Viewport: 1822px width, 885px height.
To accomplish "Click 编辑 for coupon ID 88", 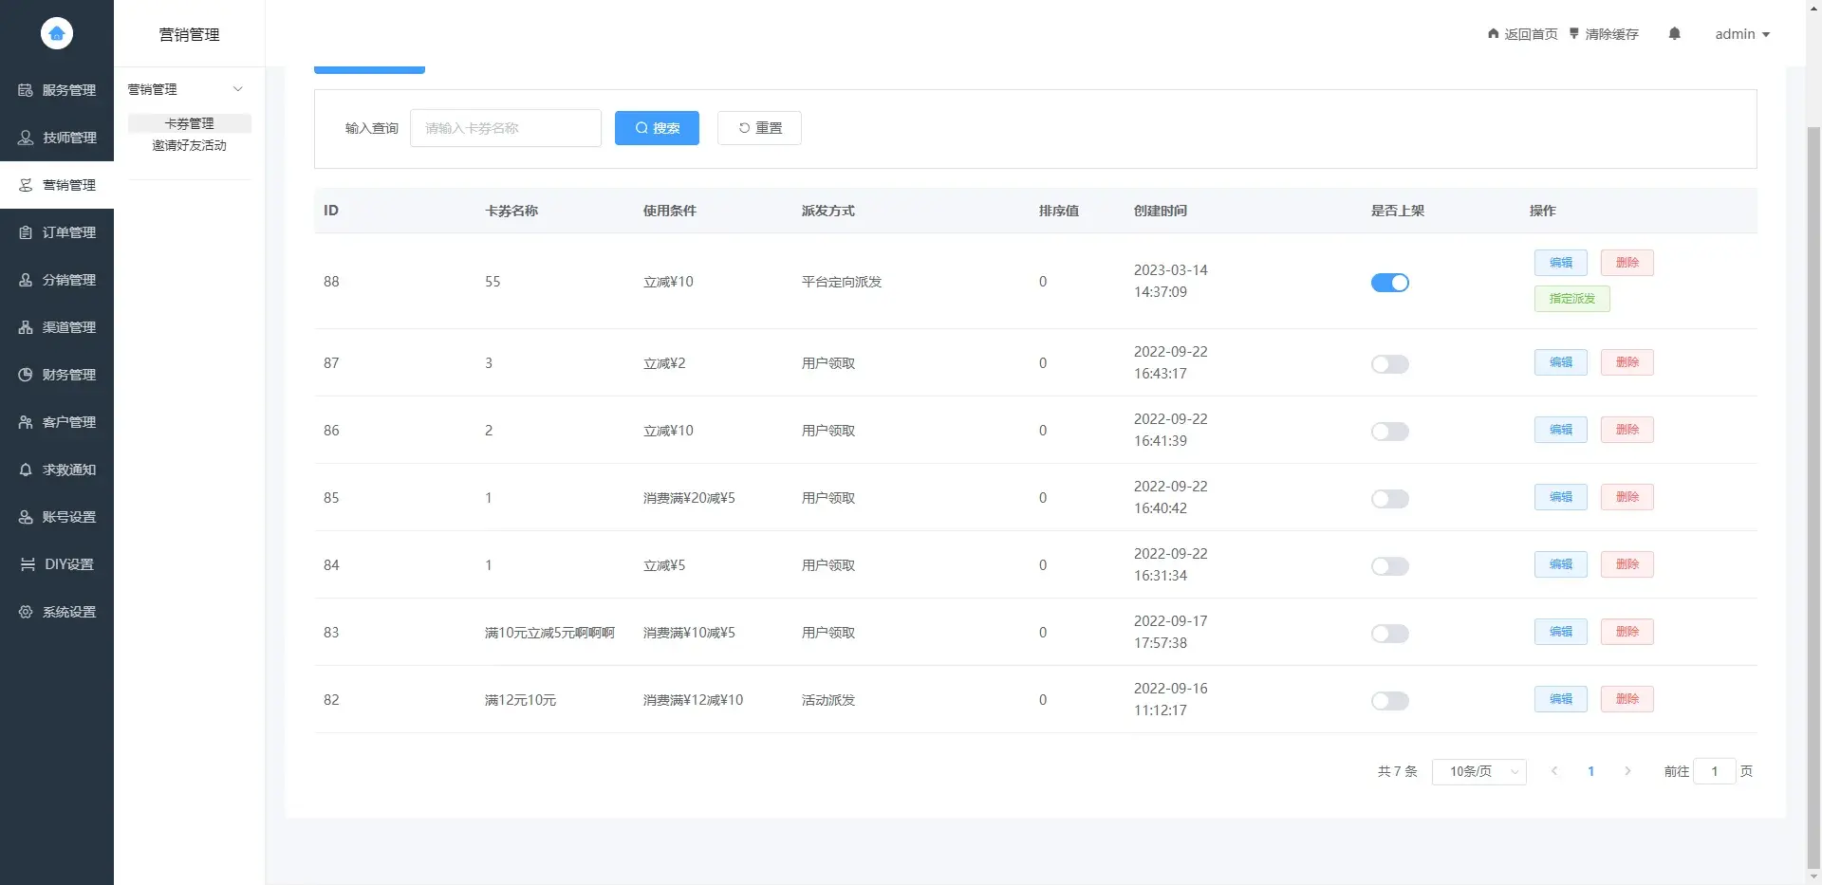I will coord(1561,263).
